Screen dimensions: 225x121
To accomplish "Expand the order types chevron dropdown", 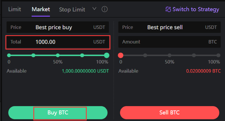I will (x=94, y=9).
